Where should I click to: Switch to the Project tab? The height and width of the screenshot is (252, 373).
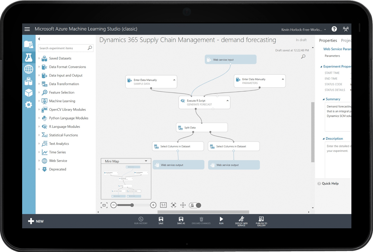click(x=346, y=41)
